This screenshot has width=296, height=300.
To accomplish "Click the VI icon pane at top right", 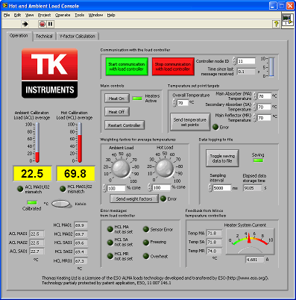I will point(288,20).
